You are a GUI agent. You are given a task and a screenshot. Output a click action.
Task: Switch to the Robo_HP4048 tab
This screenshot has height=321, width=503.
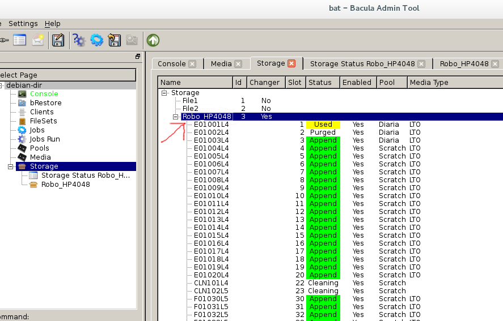(x=464, y=64)
